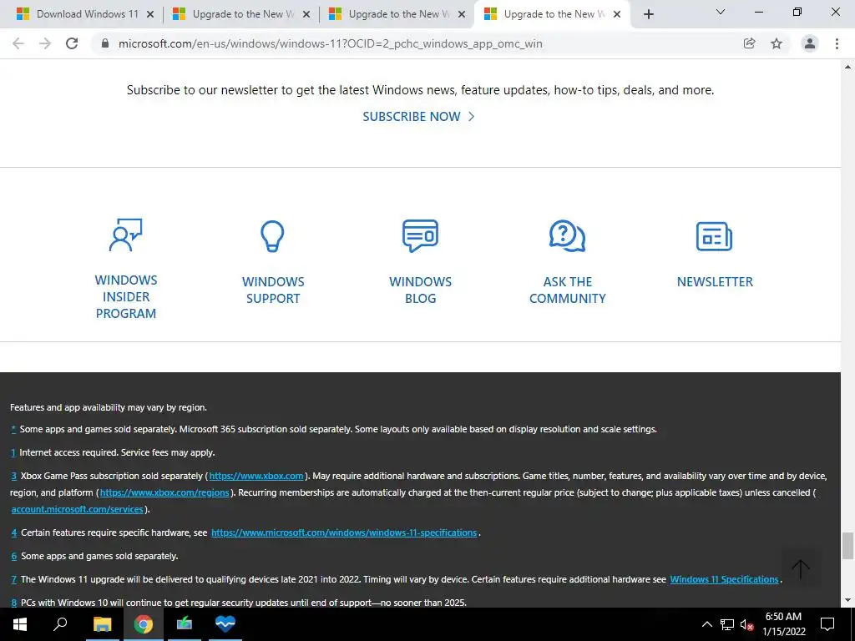855x641 pixels.
Task: Click the Windows Blog chat icon
Action: (x=420, y=235)
